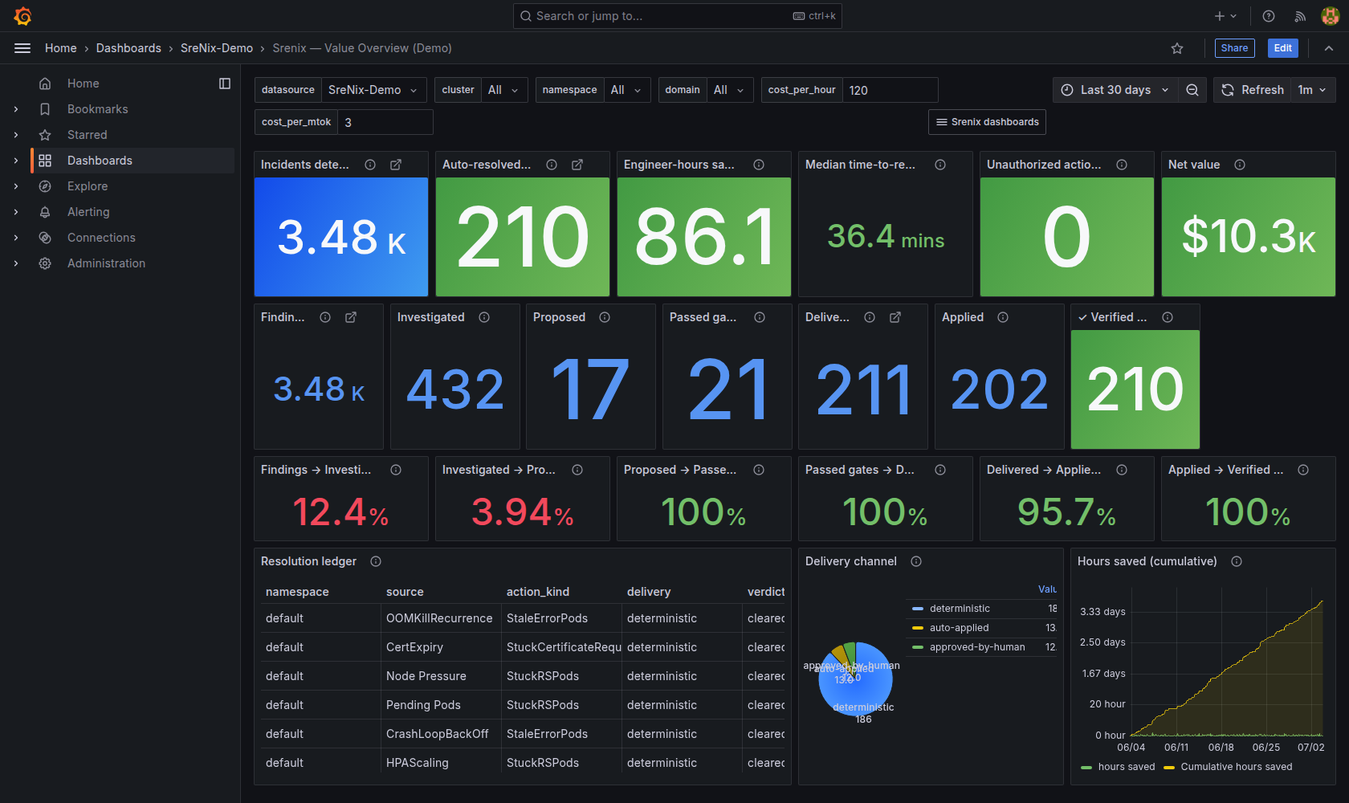The image size is (1349, 803).
Task: Open the Srenix dashboards links menu
Action: tap(987, 122)
